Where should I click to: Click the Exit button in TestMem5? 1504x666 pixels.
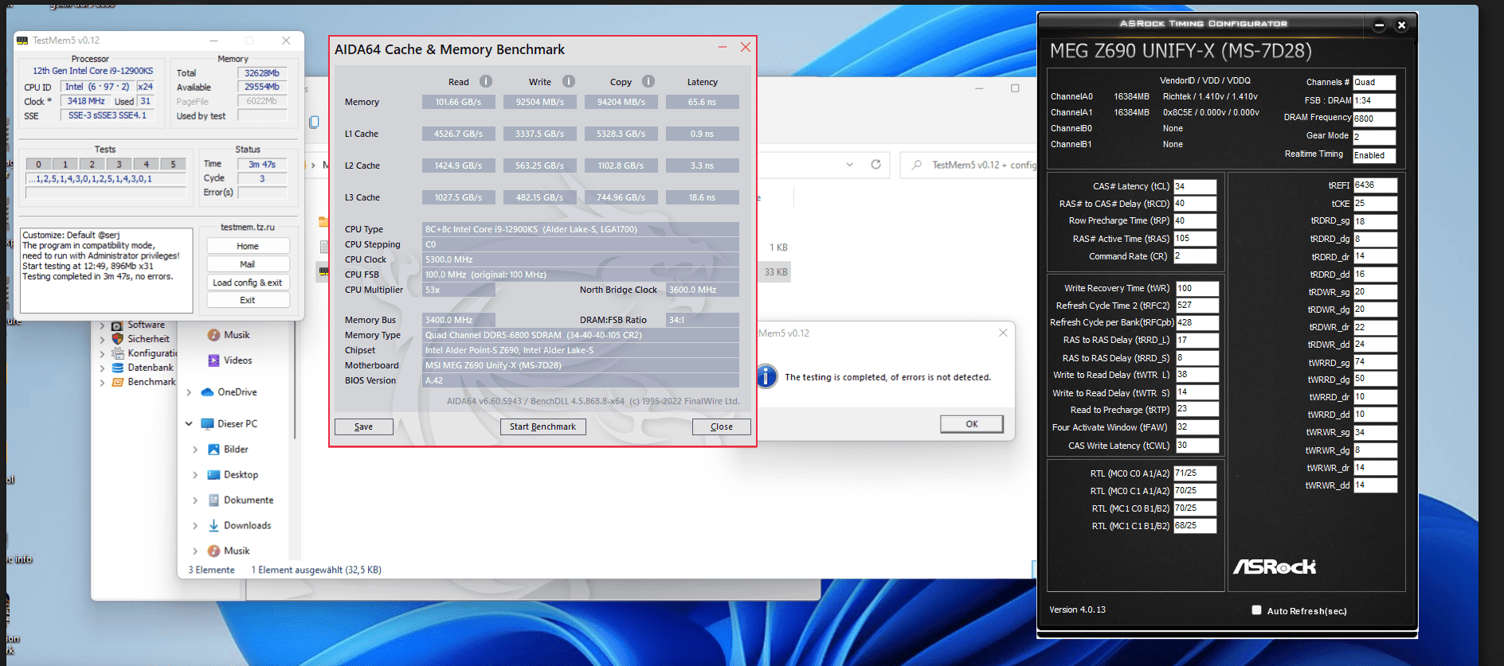248,300
